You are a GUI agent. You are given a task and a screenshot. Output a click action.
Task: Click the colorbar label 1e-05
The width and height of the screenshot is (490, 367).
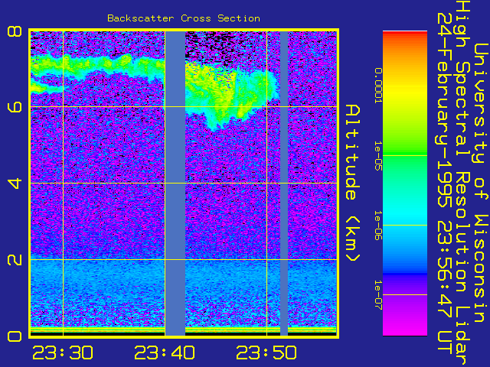click(378, 155)
